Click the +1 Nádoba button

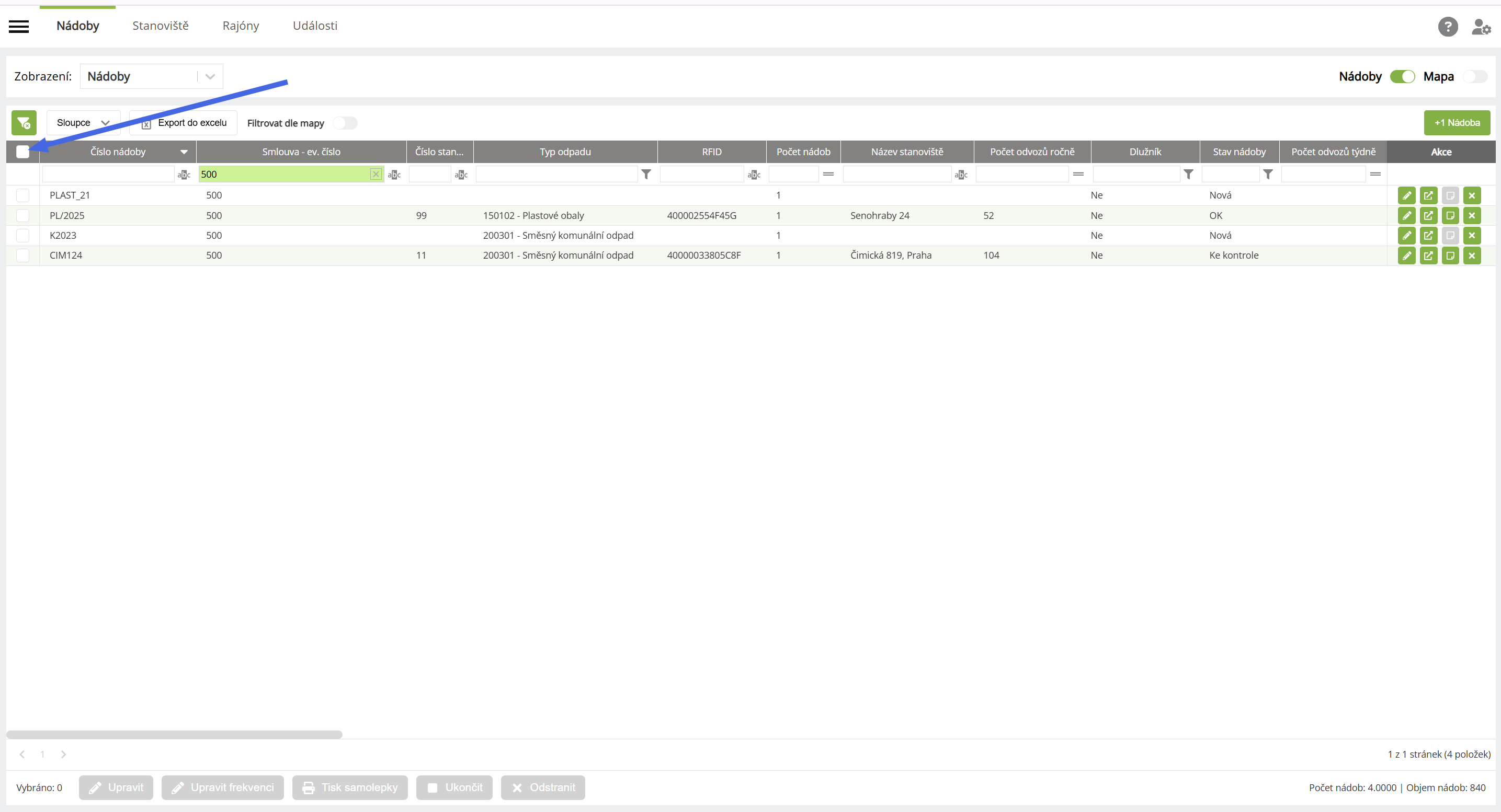click(1457, 123)
